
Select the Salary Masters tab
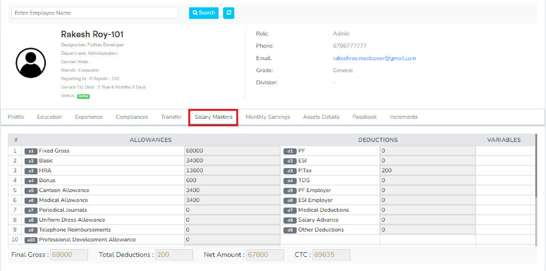tap(213, 117)
